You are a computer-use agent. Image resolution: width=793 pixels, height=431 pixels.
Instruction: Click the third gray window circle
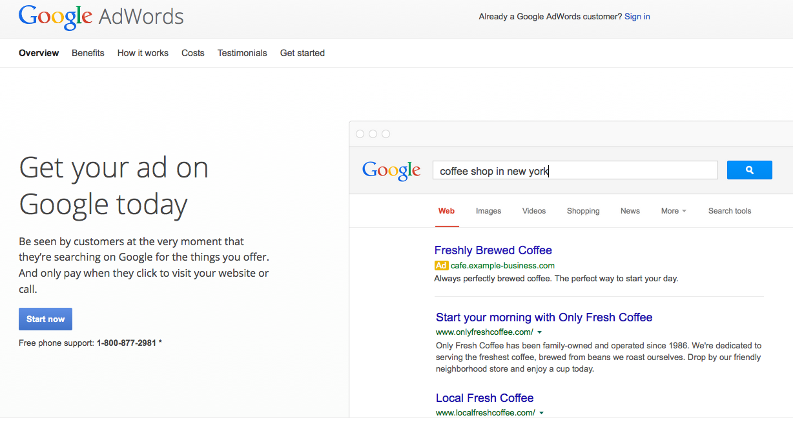(386, 134)
